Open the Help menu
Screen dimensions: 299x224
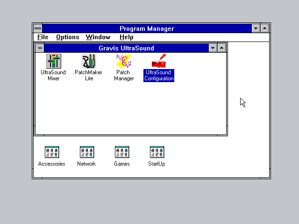pos(127,37)
